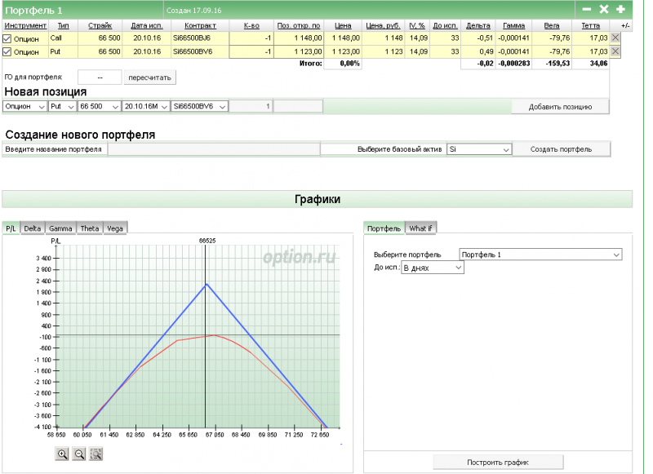Click the portfolio name input field
The height and width of the screenshot is (474, 653).
click(212, 150)
